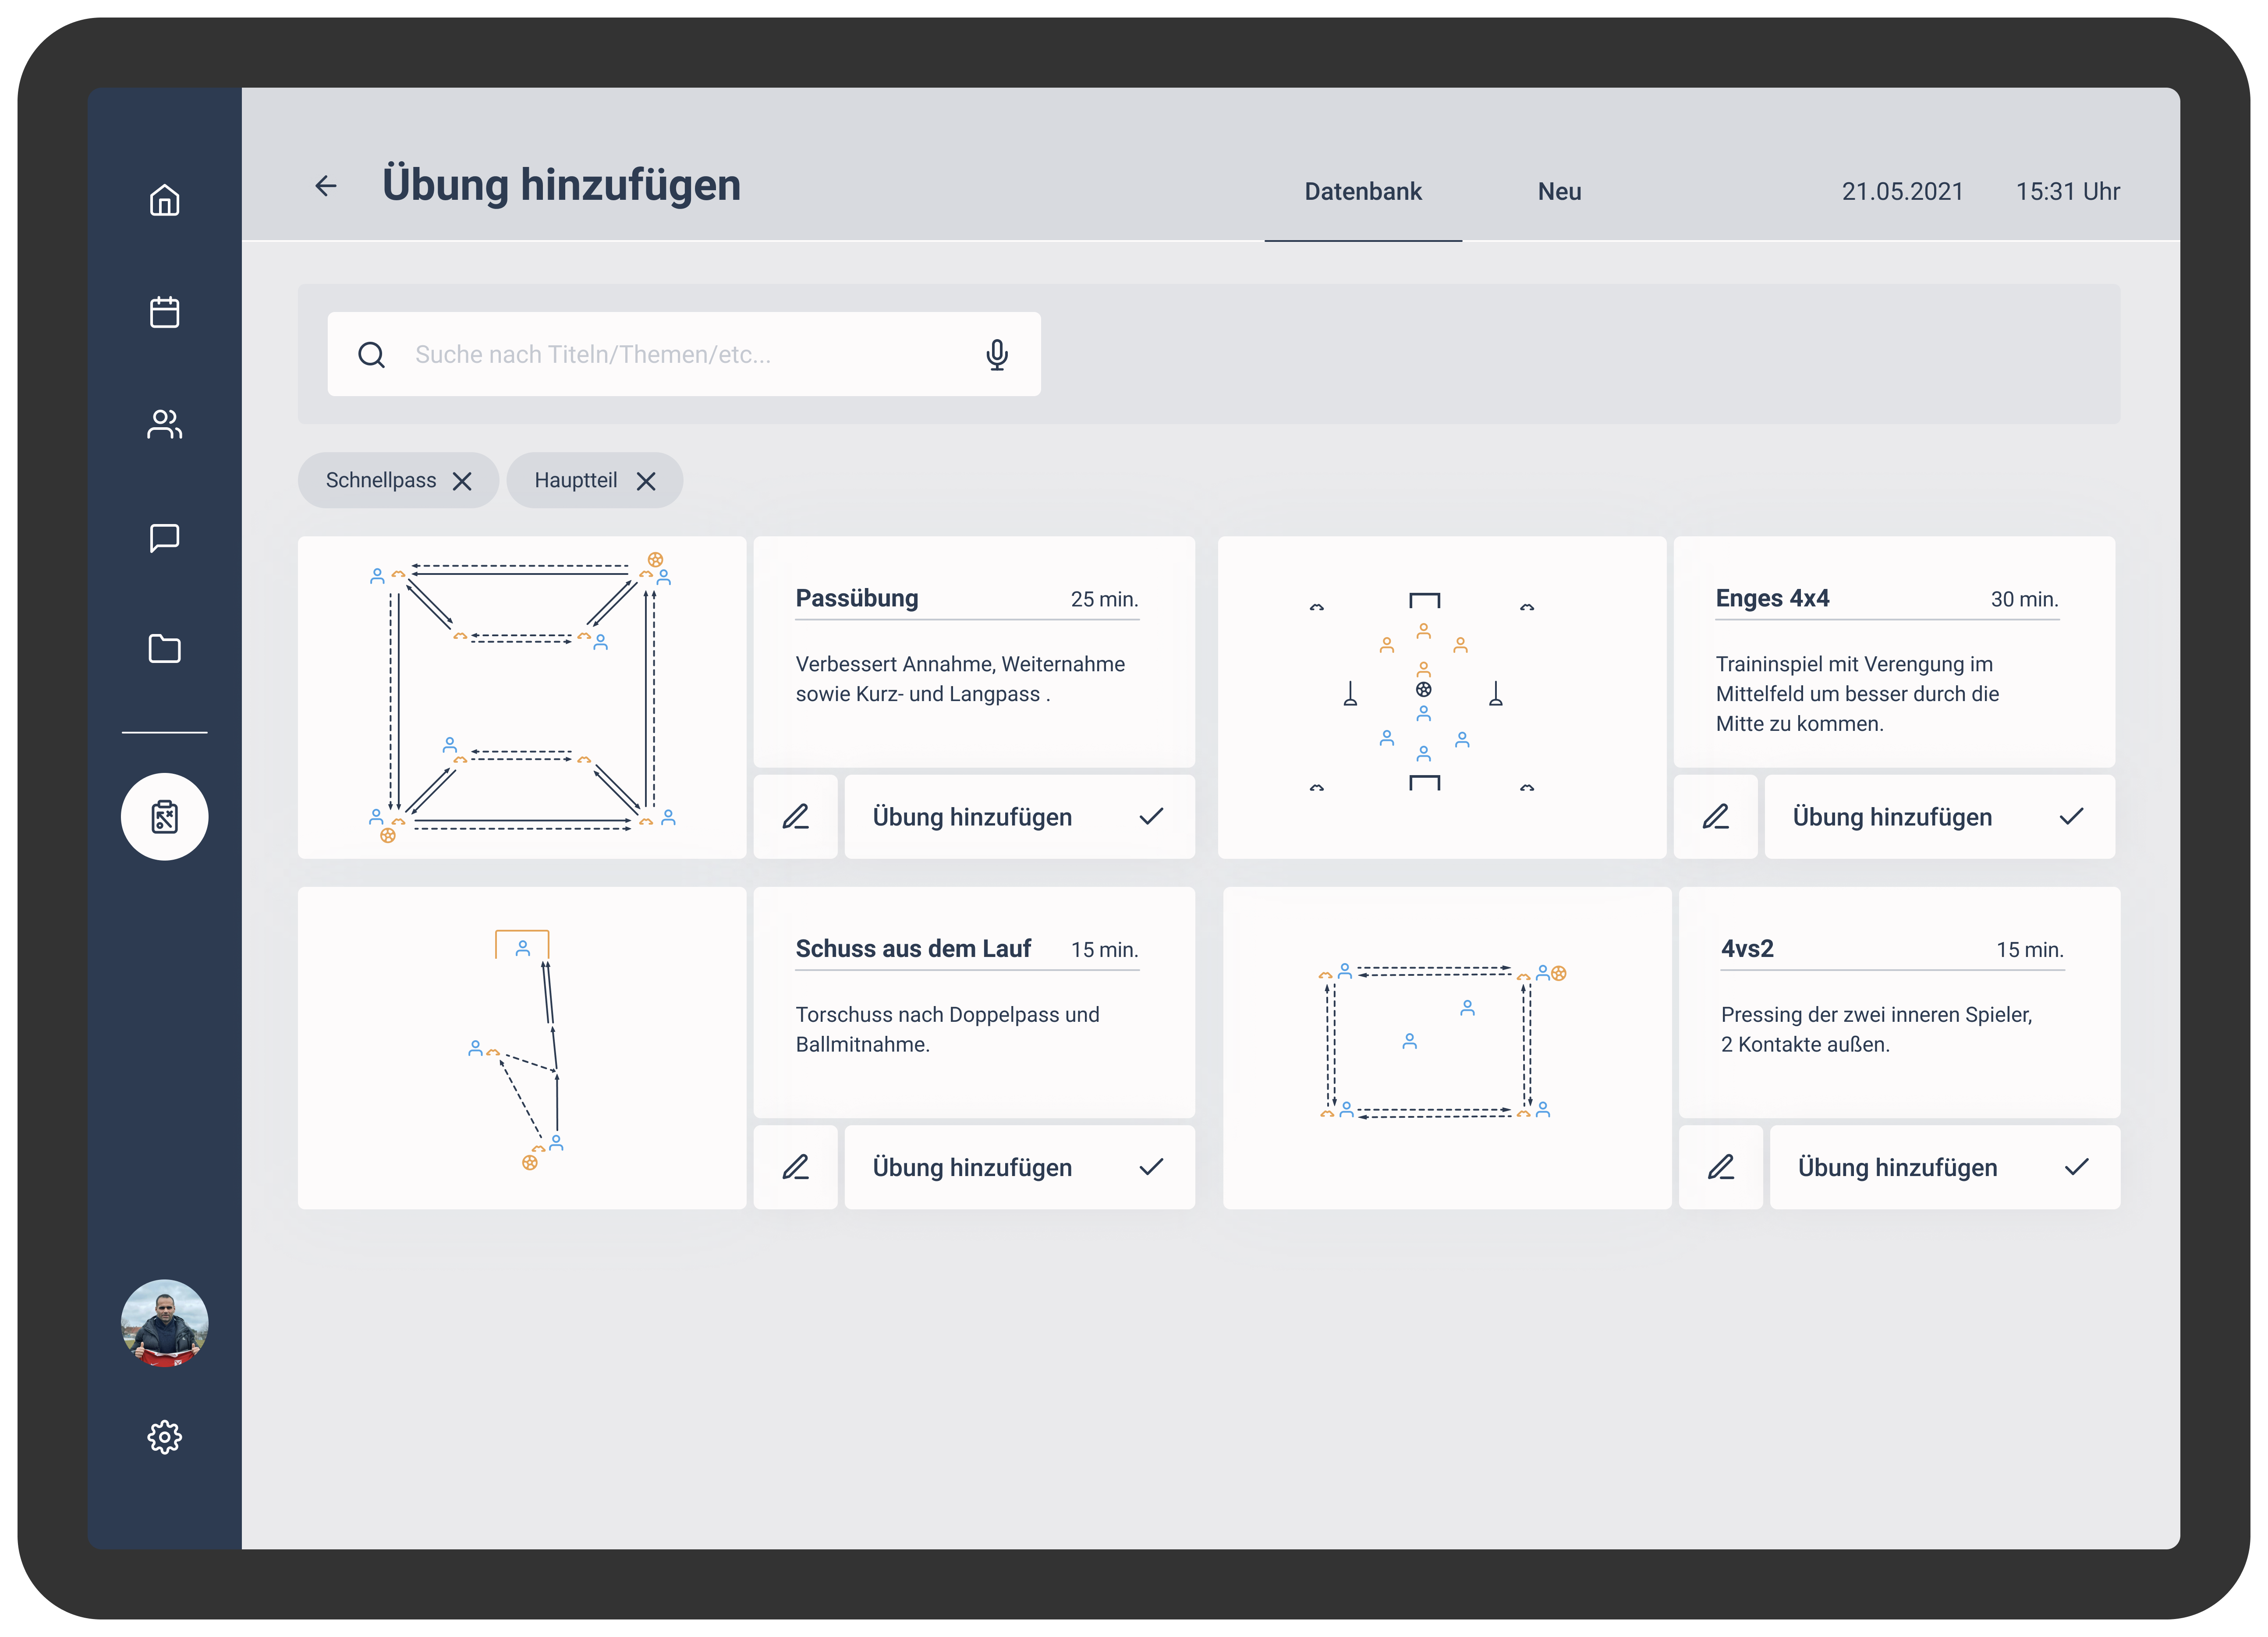Click the date 21.05.2021
Viewport: 2268px width, 1637px height.
[x=1903, y=191]
